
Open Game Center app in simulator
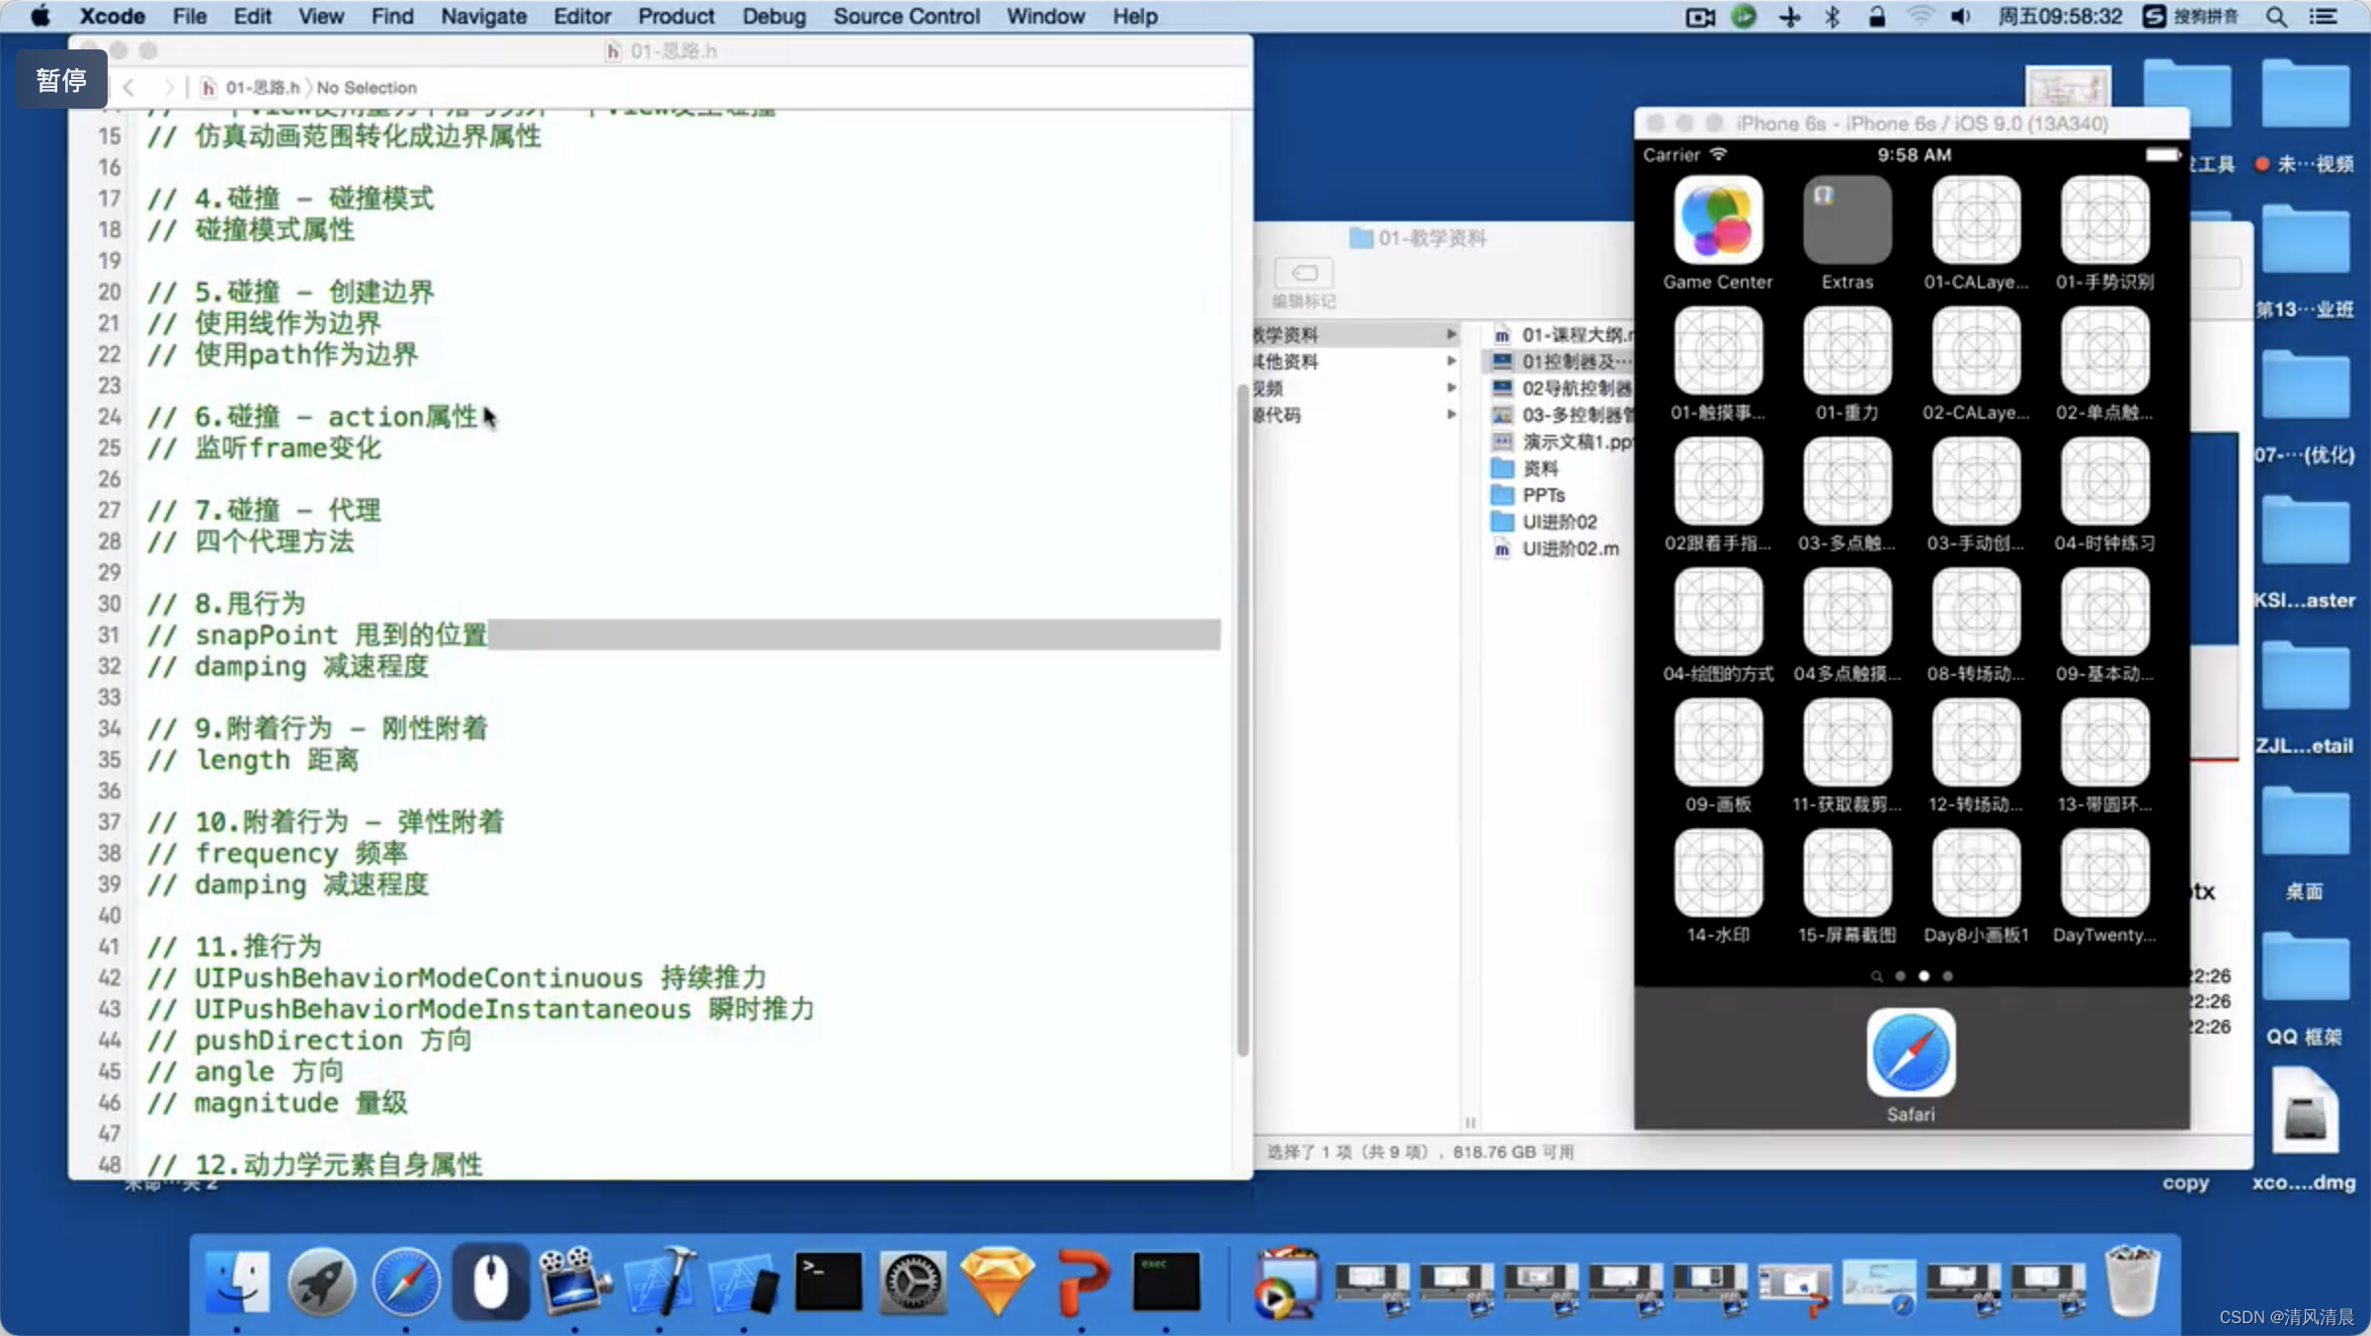[1718, 219]
